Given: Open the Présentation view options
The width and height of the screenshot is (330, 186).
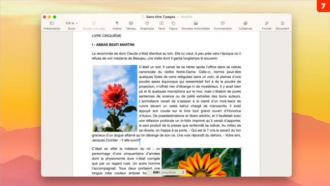Looking at the screenshot, I should (52, 23).
